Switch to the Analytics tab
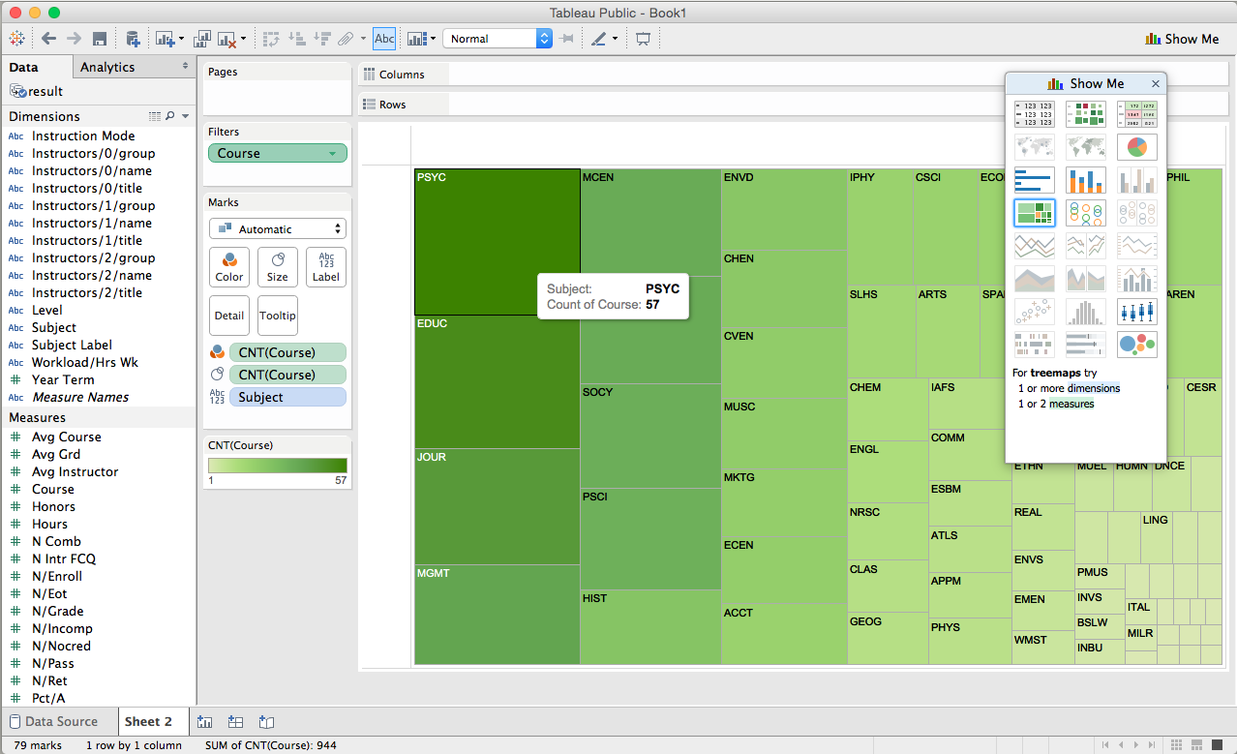Image resolution: width=1237 pixels, height=754 pixels. tap(107, 67)
